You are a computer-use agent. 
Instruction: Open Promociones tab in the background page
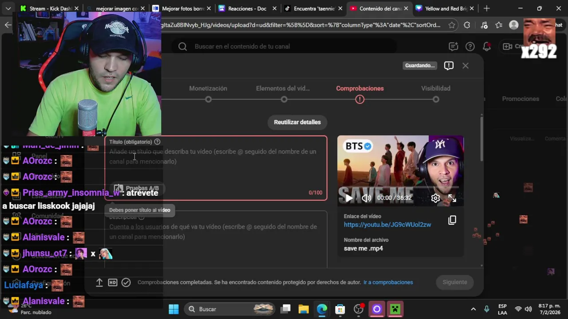tap(521, 99)
